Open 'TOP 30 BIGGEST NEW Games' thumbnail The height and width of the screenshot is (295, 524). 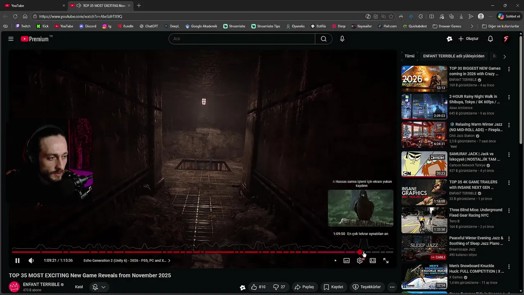(424, 78)
